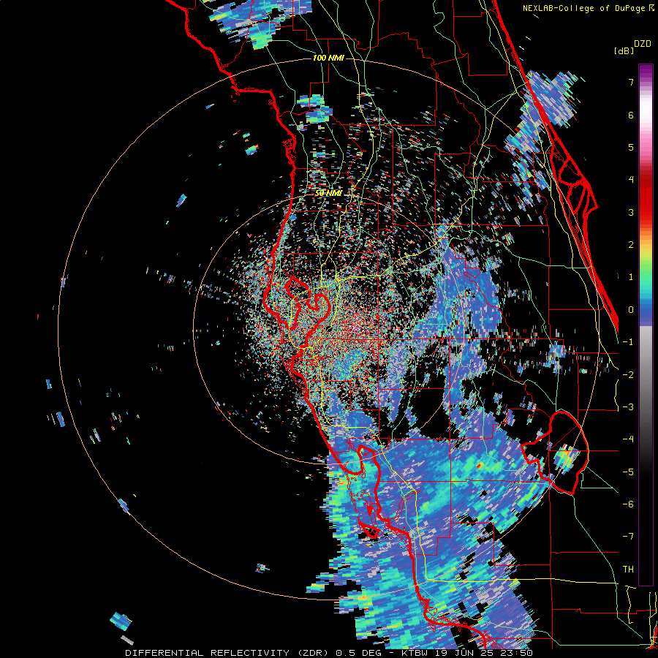Viewport: 658px width, 658px height.
Task: Click the "NEXLAB-College of DuPage" credit text
Action: point(585,8)
